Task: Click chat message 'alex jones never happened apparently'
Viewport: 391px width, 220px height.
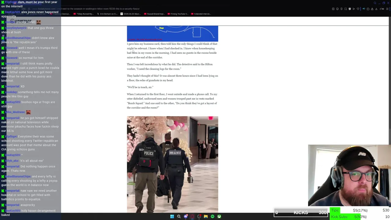Action: click(30, 14)
